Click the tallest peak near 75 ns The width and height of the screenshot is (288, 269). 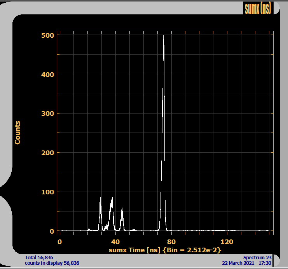coord(164,117)
